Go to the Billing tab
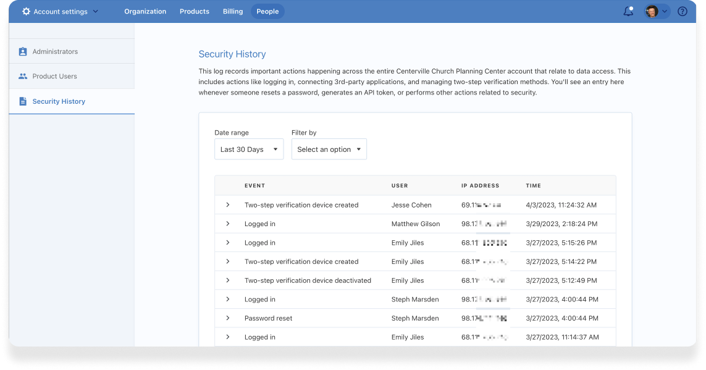 click(233, 12)
